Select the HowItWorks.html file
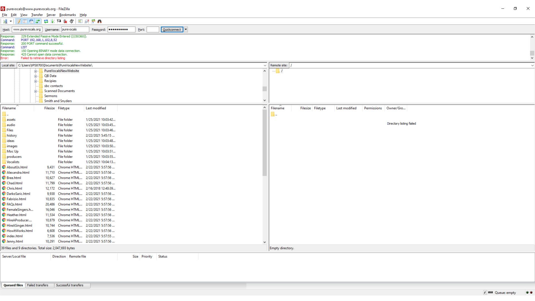This screenshot has height=301, width=535. click(x=20, y=231)
